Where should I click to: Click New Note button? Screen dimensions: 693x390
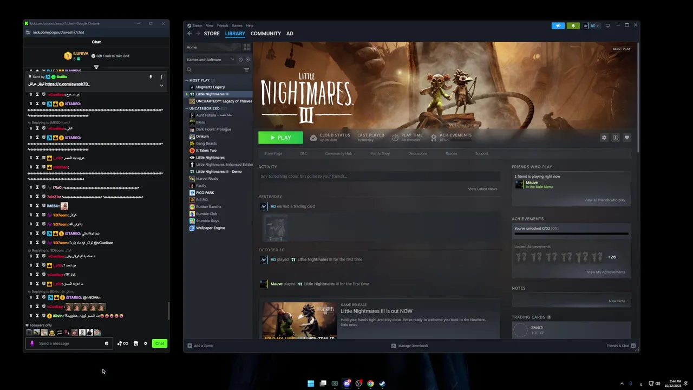click(x=617, y=301)
